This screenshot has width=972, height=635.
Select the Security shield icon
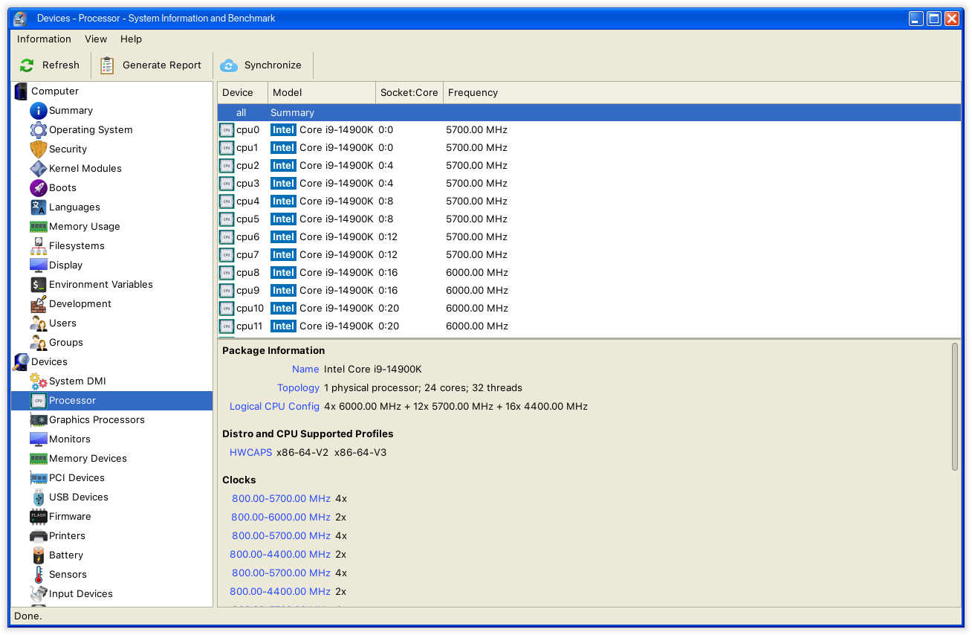pos(39,149)
